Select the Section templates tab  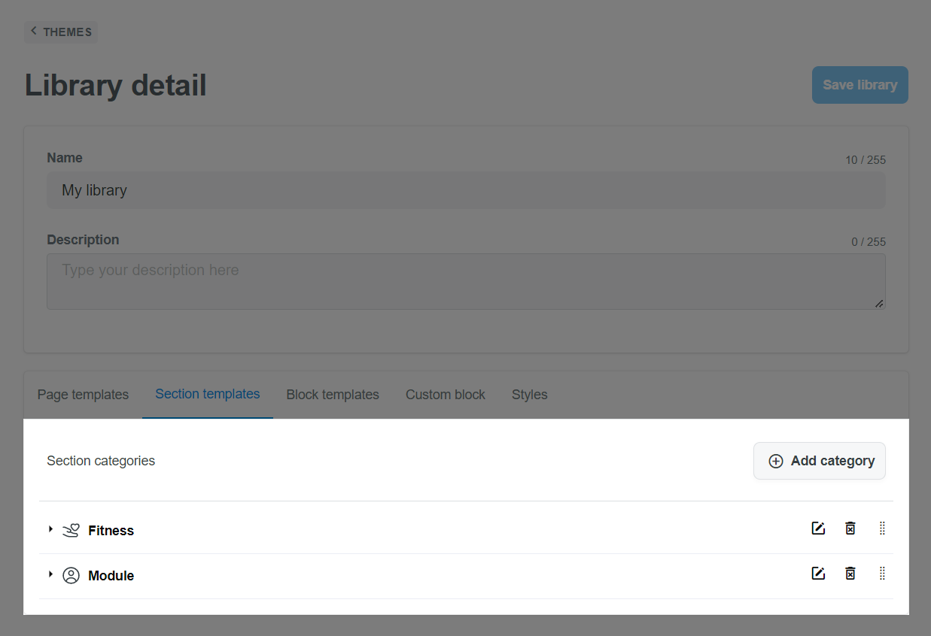point(208,394)
